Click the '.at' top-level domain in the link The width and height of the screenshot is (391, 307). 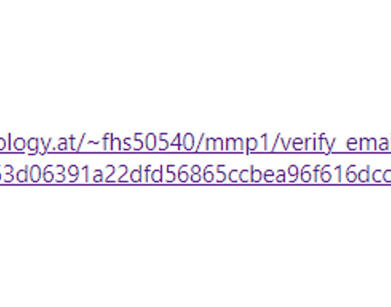point(59,143)
